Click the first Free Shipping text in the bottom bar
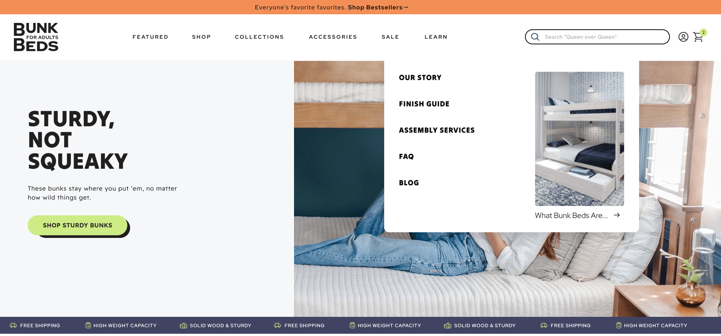Viewport: 721px width, 336px height. pos(40,325)
